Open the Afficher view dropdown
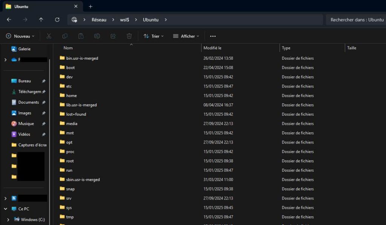 point(186,36)
